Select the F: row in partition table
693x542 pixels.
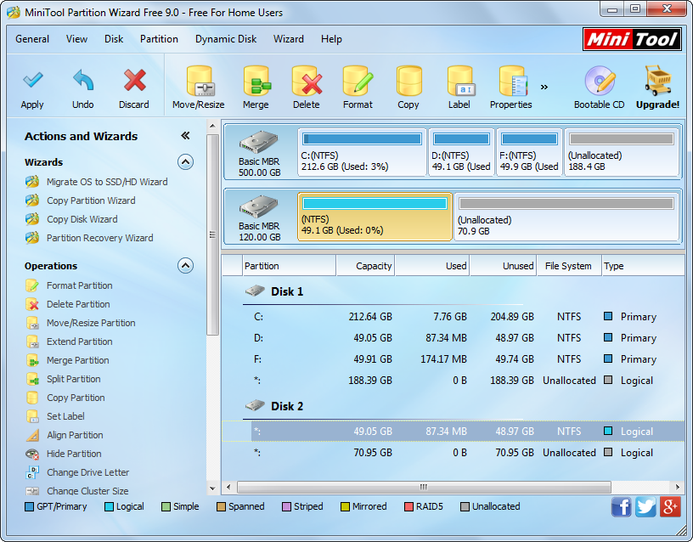(454, 359)
